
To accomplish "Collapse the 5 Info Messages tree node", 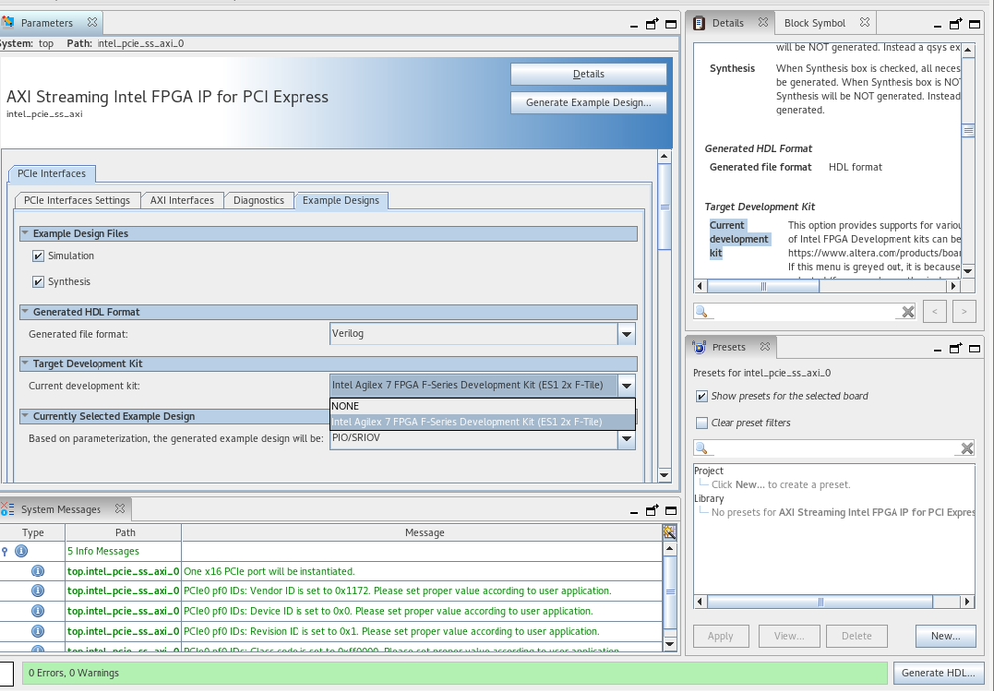I will click(x=5, y=551).
